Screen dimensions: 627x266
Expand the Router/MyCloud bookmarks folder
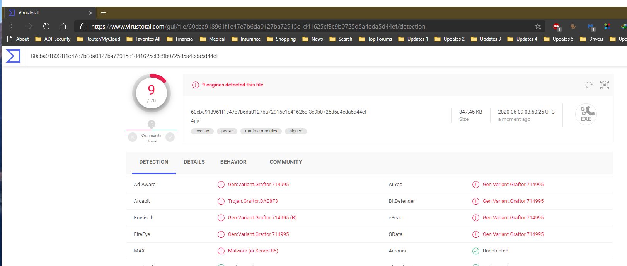(99, 39)
